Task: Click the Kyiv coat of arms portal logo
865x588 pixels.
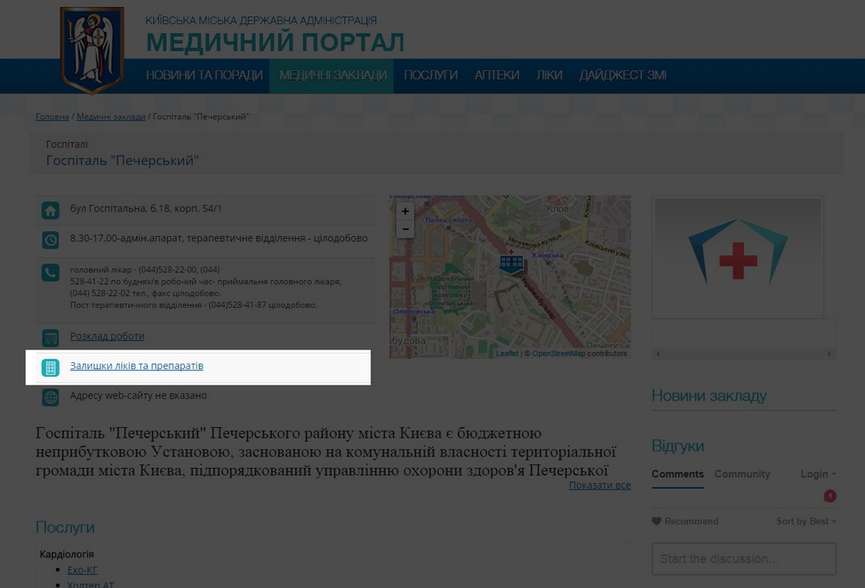Action: coord(92,48)
